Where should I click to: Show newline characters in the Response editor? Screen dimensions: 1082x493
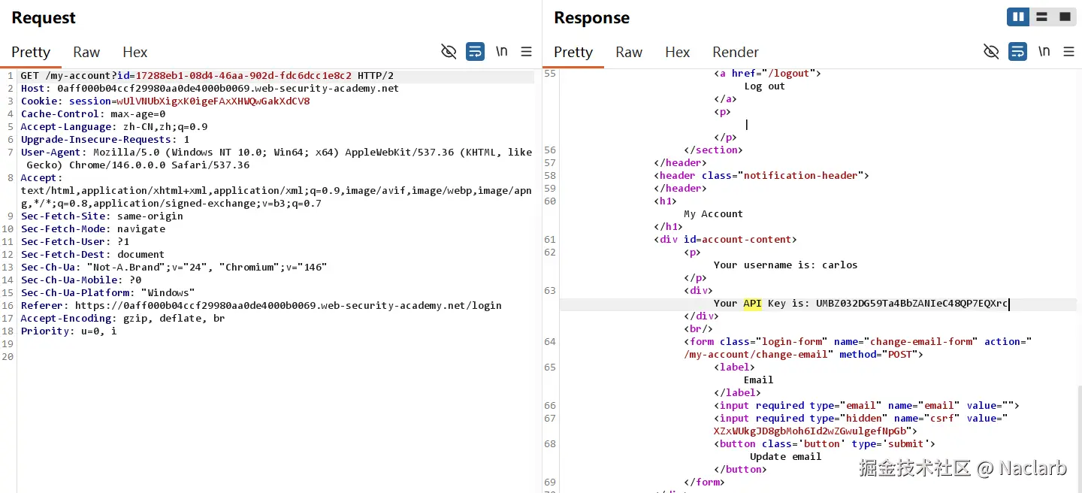click(1044, 51)
